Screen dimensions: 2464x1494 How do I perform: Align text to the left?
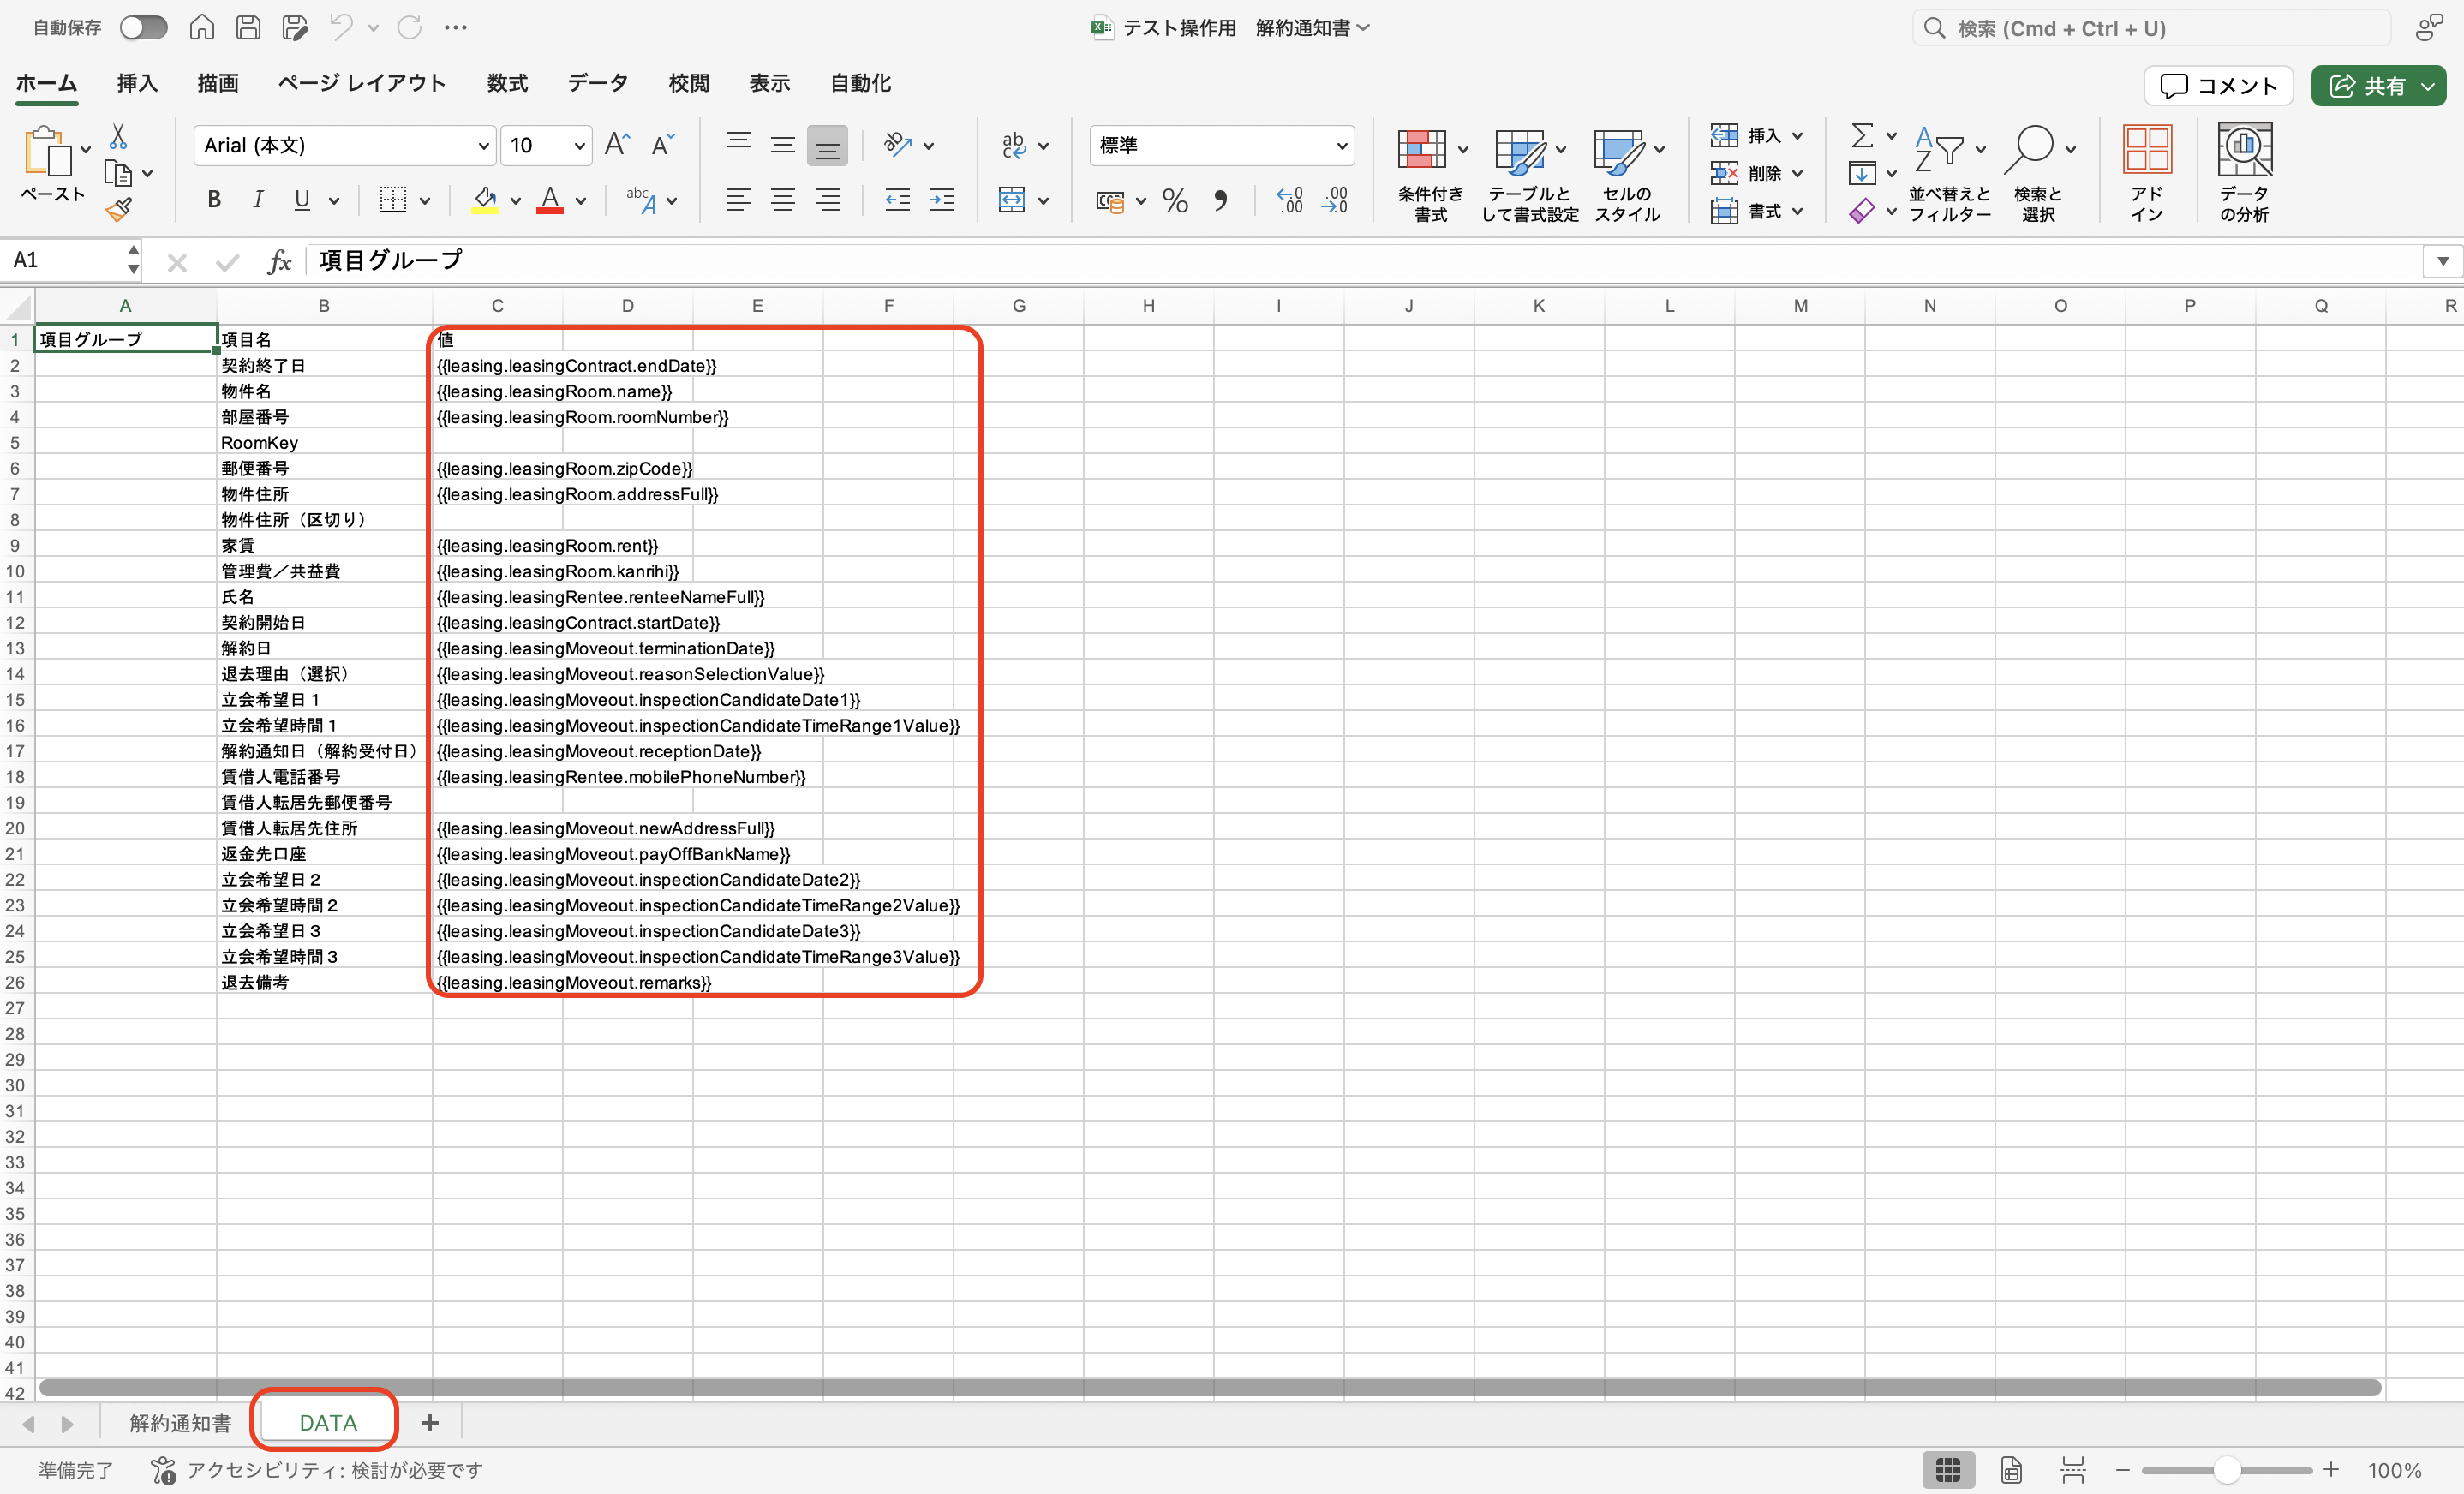pyautogui.click(x=738, y=200)
